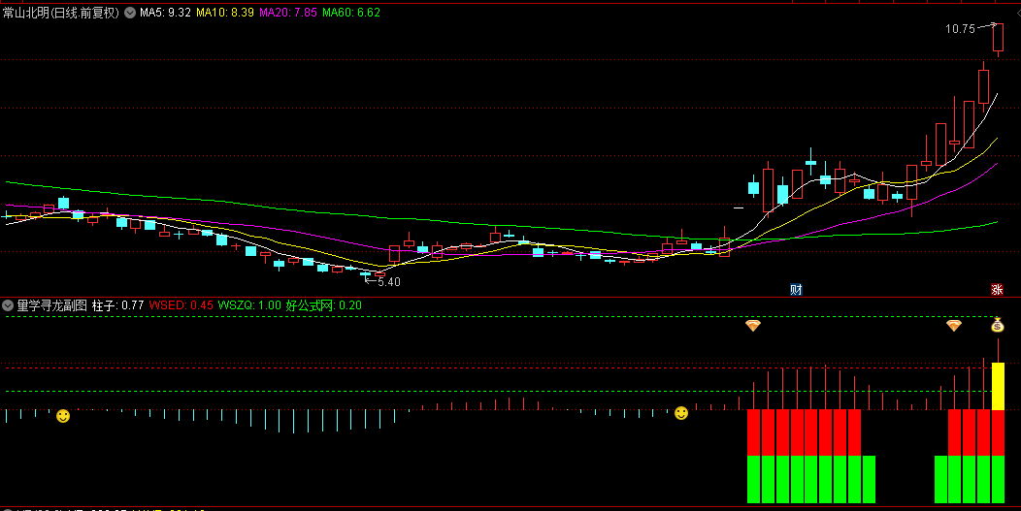The image size is (1021, 511).
Task: Click the smiley face before the red-green block
Action: 681,413
